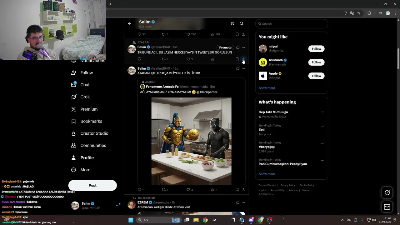
Task: Like the ATABARI ÇILDIRDI tweet with 4 likes
Action: tap(189, 190)
